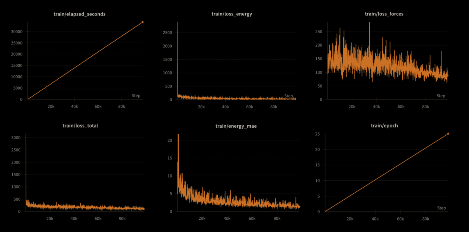
Task: Click the tallest spike in loss_forces chart
Action: click(369, 23)
